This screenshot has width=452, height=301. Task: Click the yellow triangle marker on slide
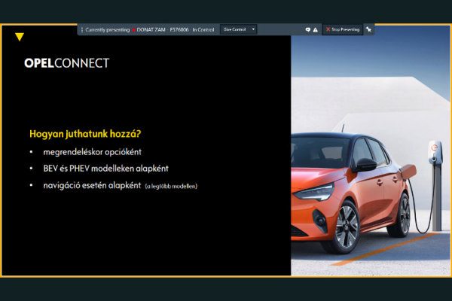20,37
